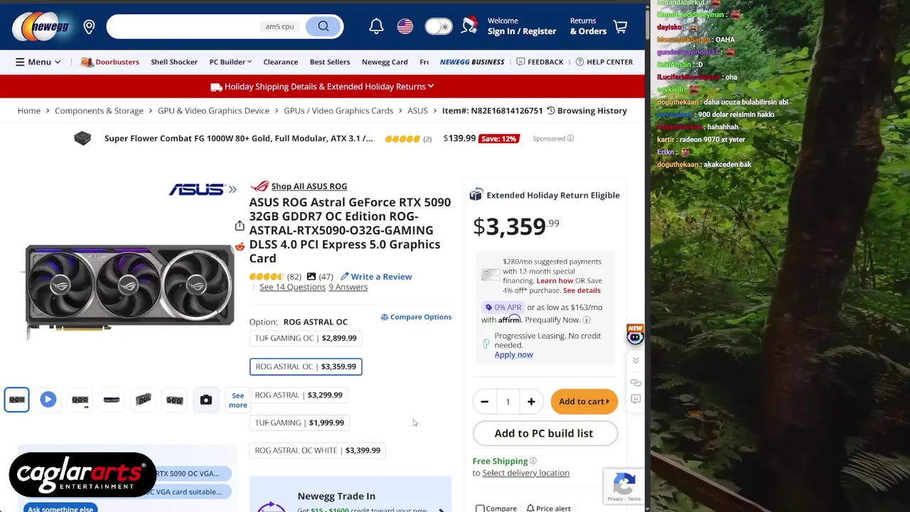Open GPUs / Video Graphics Cards breadcrumb
This screenshot has height=512, width=910.
tap(338, 111)
